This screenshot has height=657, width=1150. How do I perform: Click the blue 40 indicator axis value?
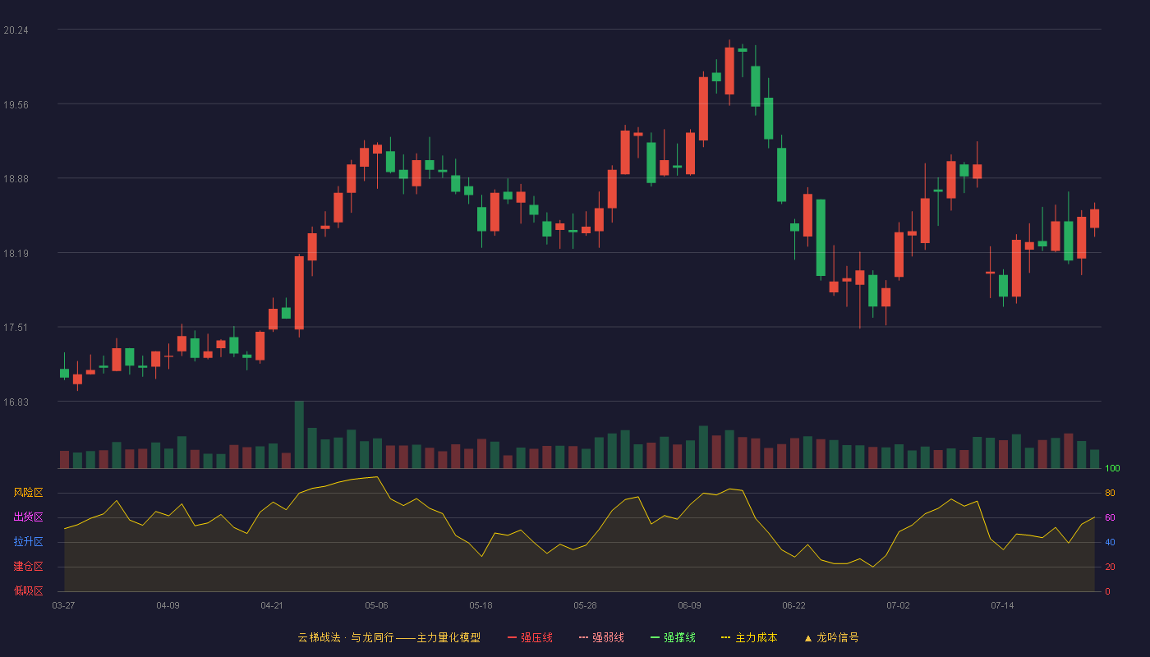coord(1110,542)
